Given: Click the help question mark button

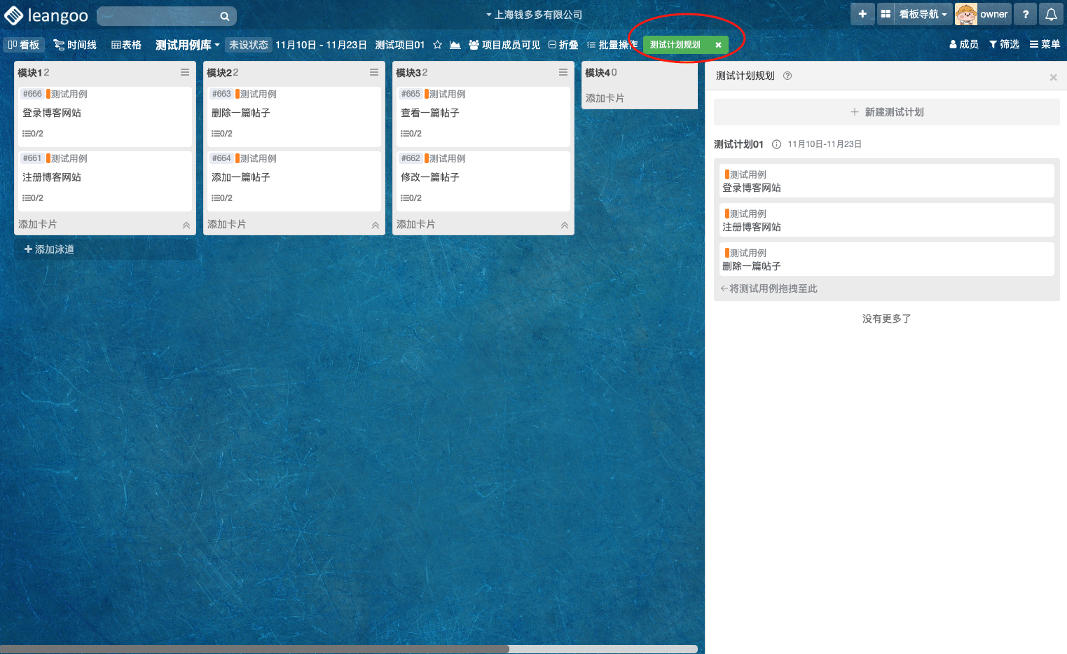Looking at the screenshot, I should (1026, 14).
